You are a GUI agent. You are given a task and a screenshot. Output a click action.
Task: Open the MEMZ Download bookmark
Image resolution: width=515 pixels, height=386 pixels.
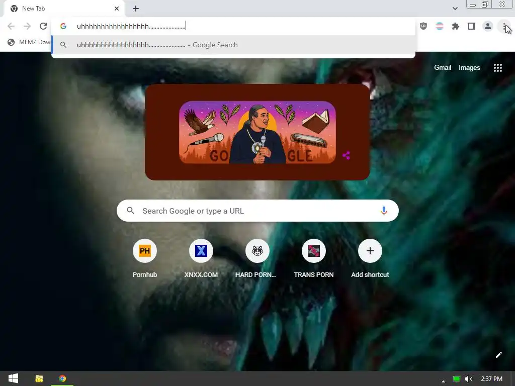tap(30, 42)
